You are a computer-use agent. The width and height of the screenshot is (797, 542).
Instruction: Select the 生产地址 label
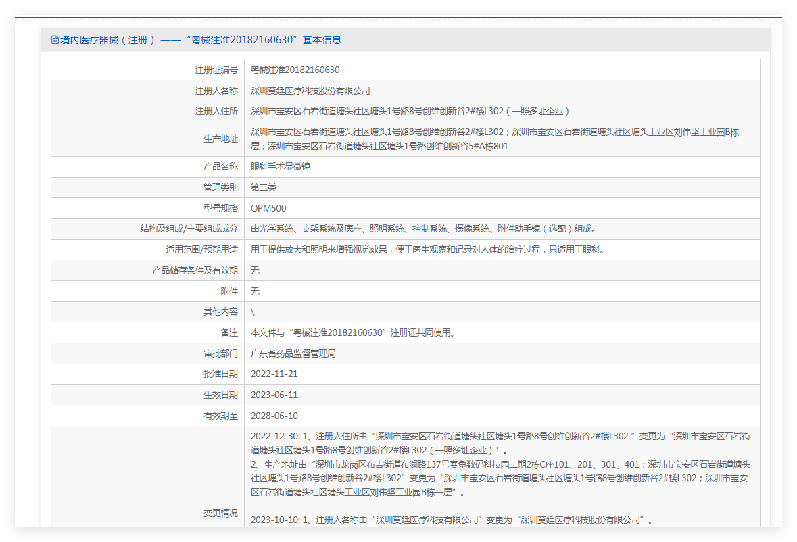pos(220,139)
